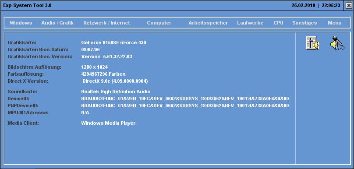Click the DeviceID label

coord(18,99)
